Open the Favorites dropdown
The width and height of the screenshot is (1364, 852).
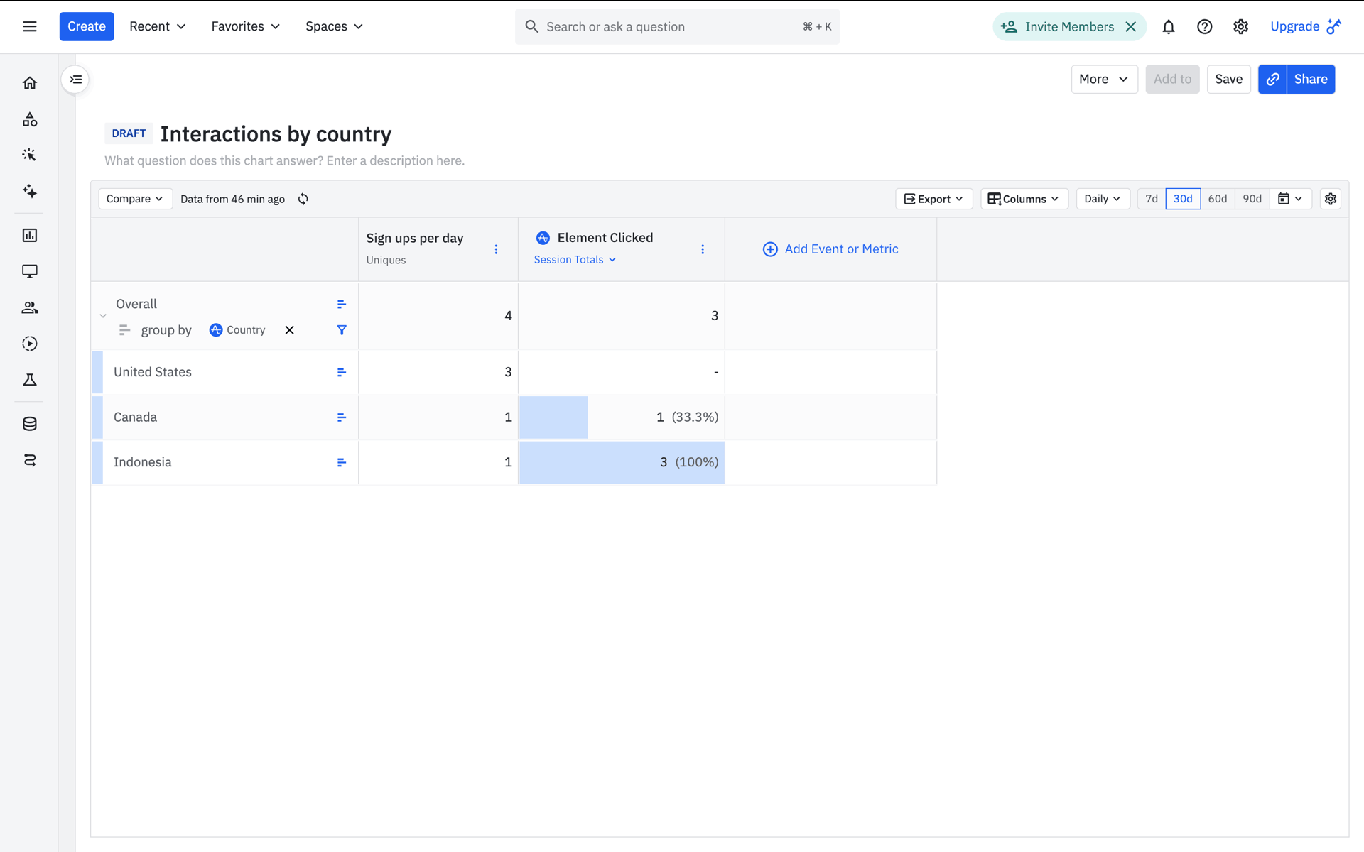[x=246, y=27]
